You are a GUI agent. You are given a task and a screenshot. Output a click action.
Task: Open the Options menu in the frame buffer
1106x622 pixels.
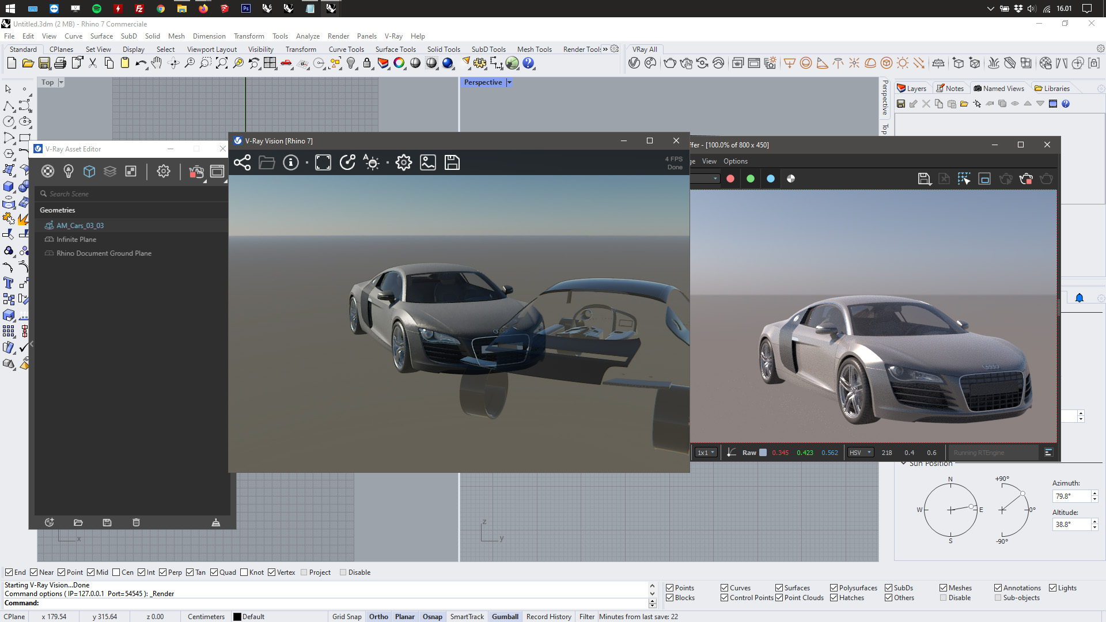point(735,161)
